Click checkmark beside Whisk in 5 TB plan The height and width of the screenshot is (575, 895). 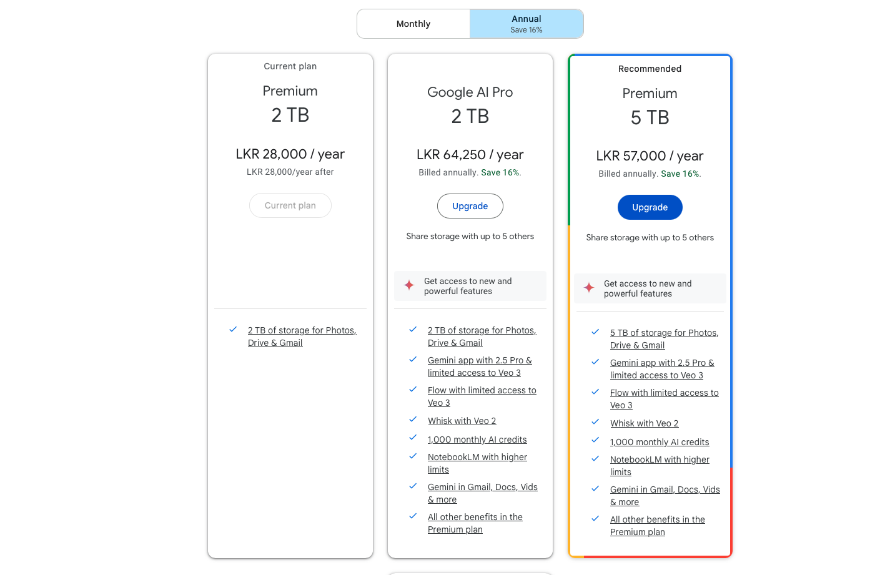(595, 421)
